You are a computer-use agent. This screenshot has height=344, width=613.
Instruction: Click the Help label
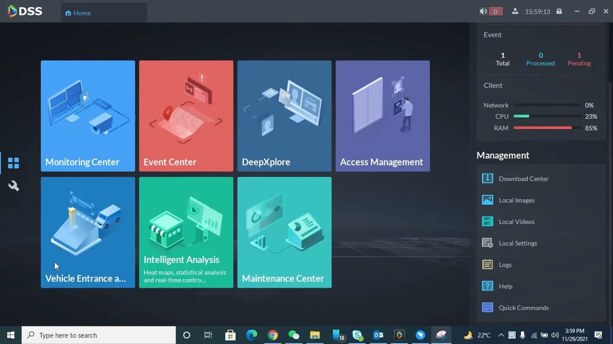(505, 286)
